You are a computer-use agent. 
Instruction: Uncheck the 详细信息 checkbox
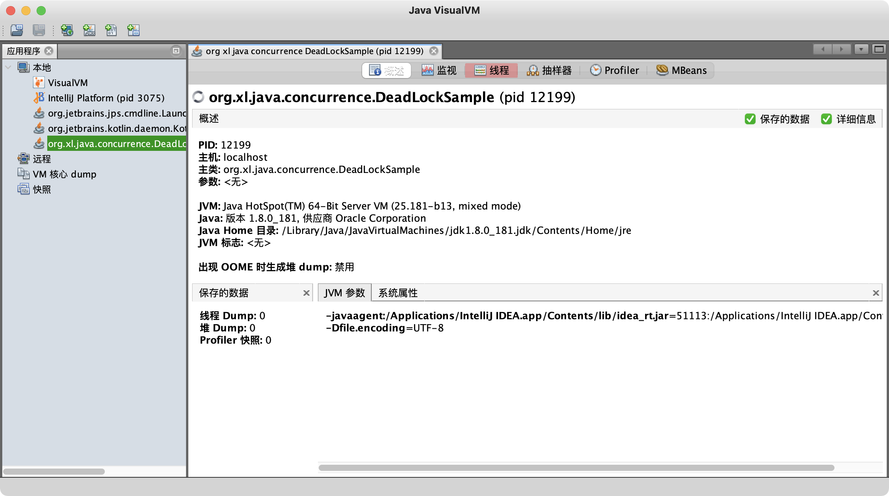coord(826,119)
